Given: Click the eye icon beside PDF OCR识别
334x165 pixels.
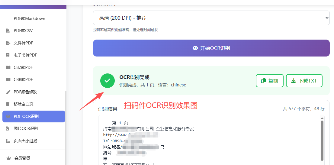Looking at the screenshot, I should click(x=8, y=117).
